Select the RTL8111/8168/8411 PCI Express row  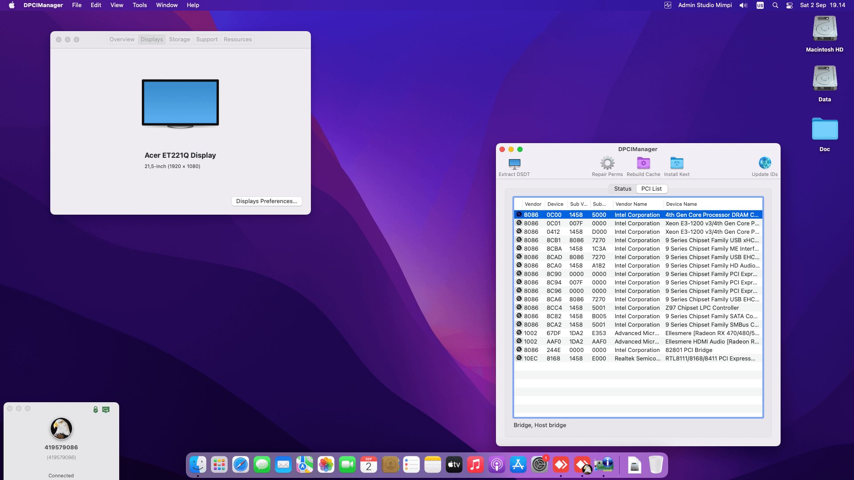pyautogui.click(x=638, y=359)
